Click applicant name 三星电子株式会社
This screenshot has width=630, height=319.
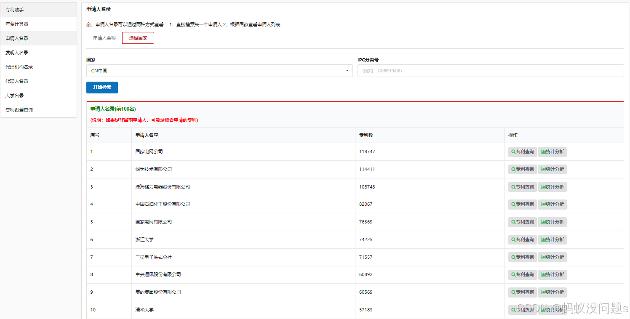pyautogui.click(x=154, y=257)
